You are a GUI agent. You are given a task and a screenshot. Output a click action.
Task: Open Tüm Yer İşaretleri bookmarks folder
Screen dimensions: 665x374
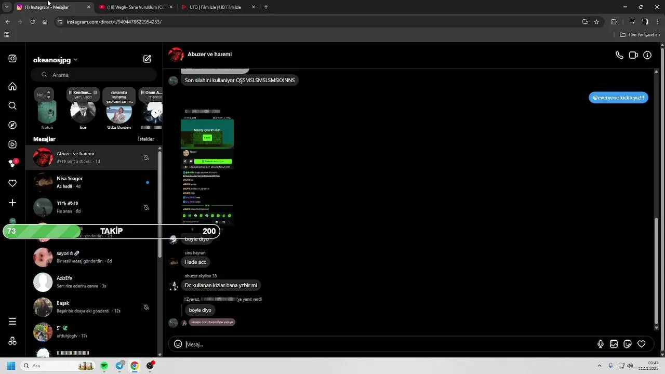pos(640,35)
